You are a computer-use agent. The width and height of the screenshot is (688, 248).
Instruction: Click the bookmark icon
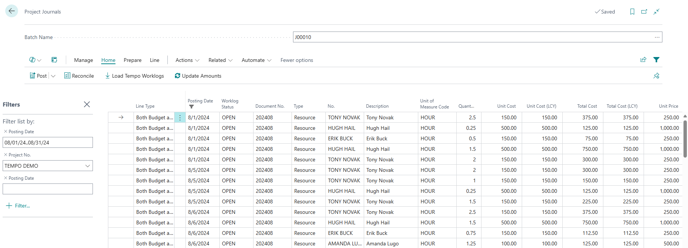coord(632,12)
